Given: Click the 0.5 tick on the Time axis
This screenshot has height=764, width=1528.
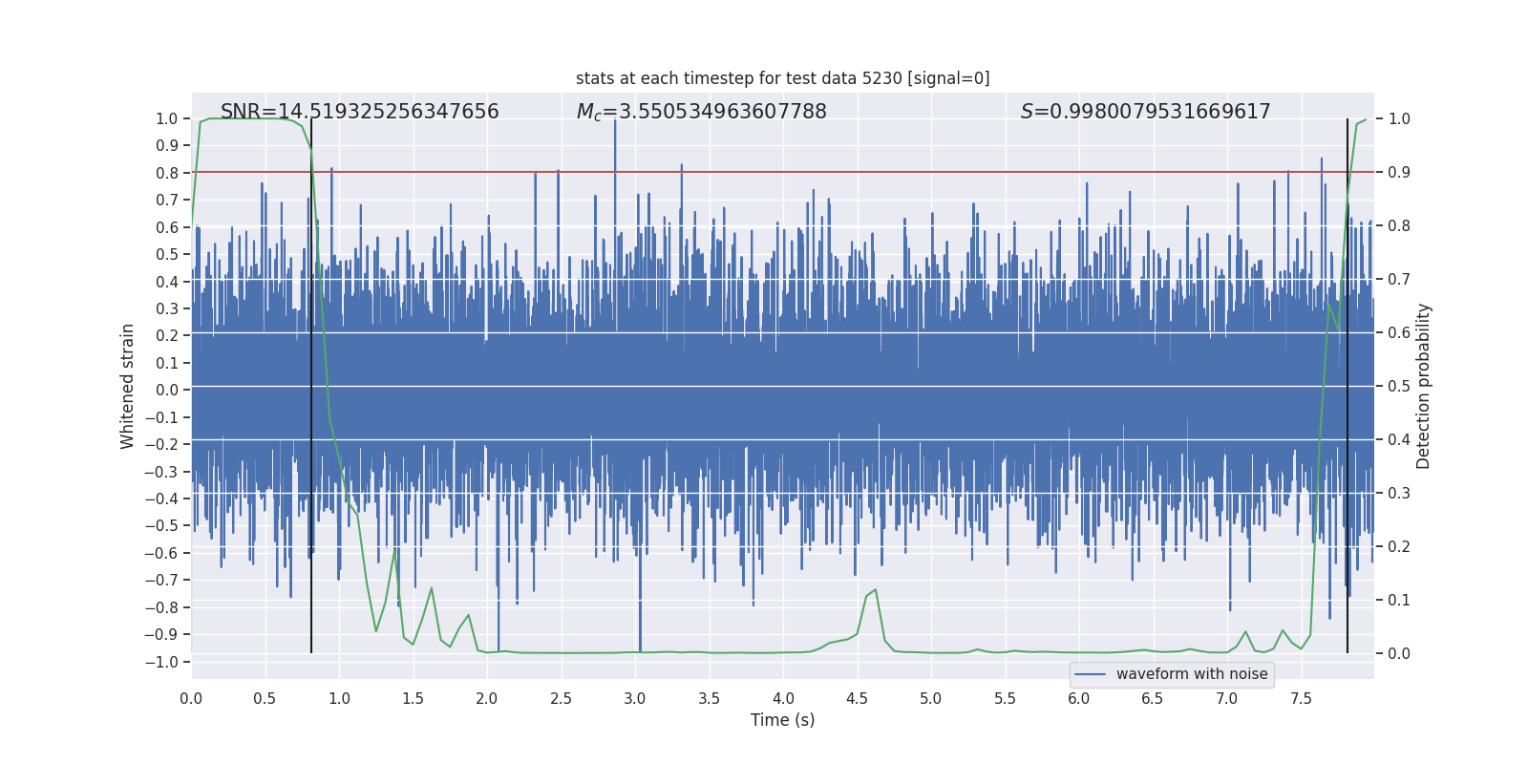Looking at the screenshot, I should pyautogui.click(x=265, y=698).
